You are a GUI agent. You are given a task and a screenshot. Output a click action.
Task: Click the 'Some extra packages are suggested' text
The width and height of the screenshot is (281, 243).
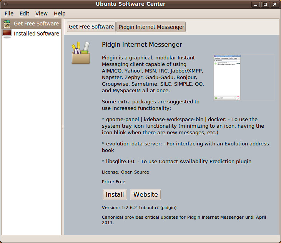(x=151, y=105)
